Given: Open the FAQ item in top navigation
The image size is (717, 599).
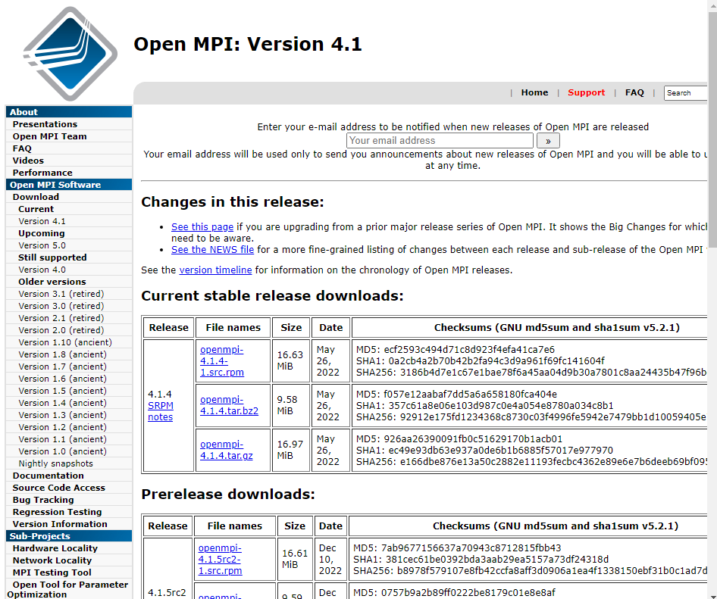Looking at the screenshot, I should tap(634, 92).
